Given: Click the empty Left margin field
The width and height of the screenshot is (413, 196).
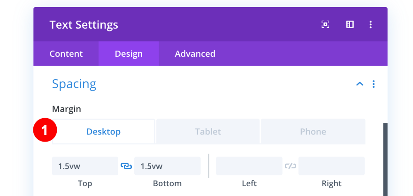Looking at the screenshot, I should click(x=249, y=166).
